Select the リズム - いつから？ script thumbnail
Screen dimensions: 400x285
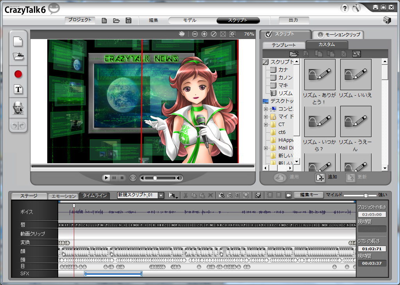point(320,121)
